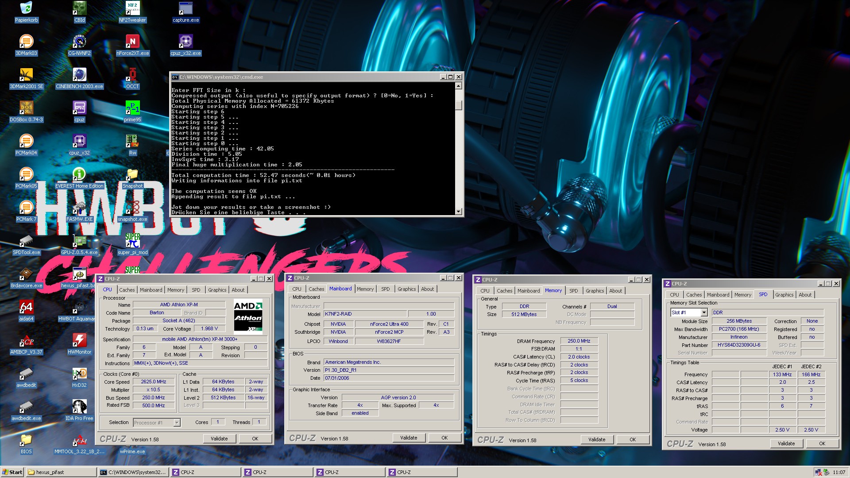Open IDA Pro Free desktop icon

[79, 410]
